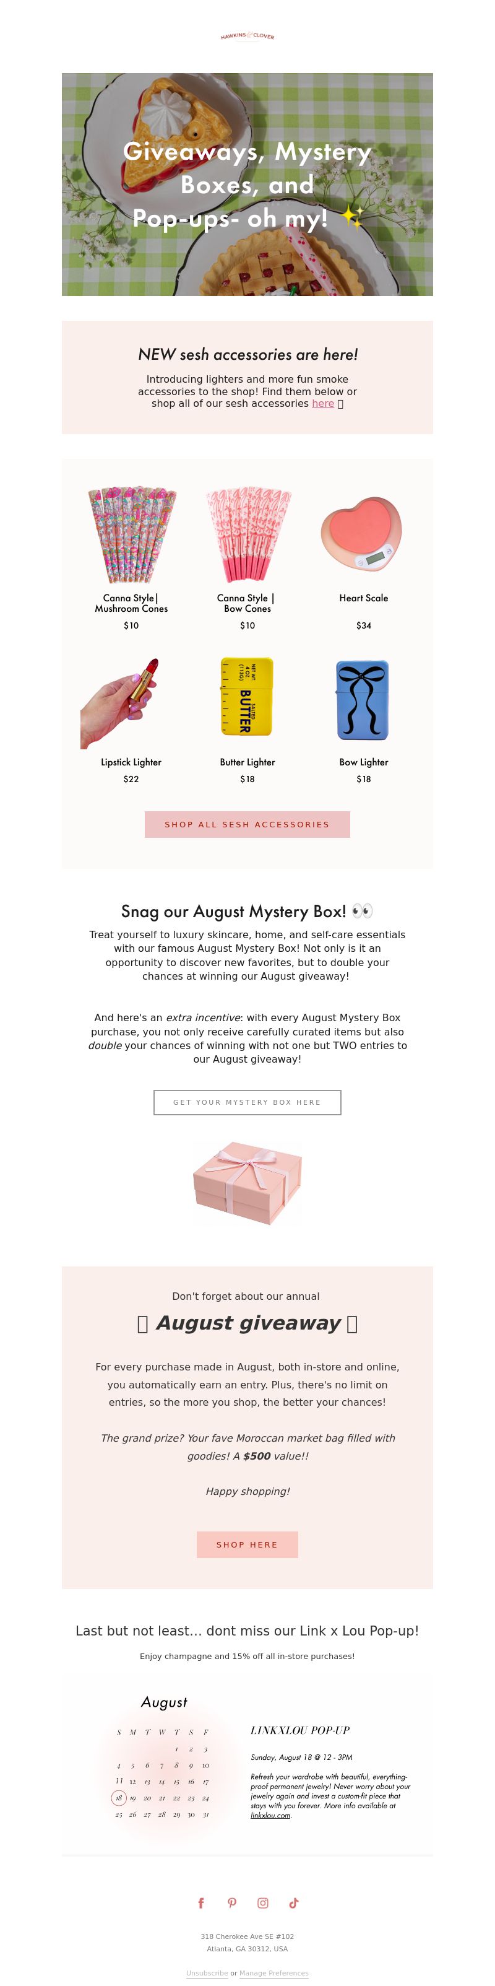Click the Shop Here giveaway button
This screenshot has width=495, height=1986.
coord(247,1544)
